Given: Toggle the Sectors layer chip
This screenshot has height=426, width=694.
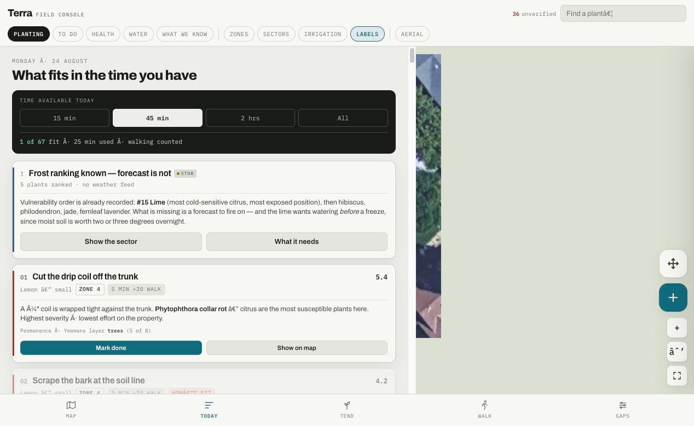Looking at the screenshot, I should pyautogui.click(x=276, y=34).
